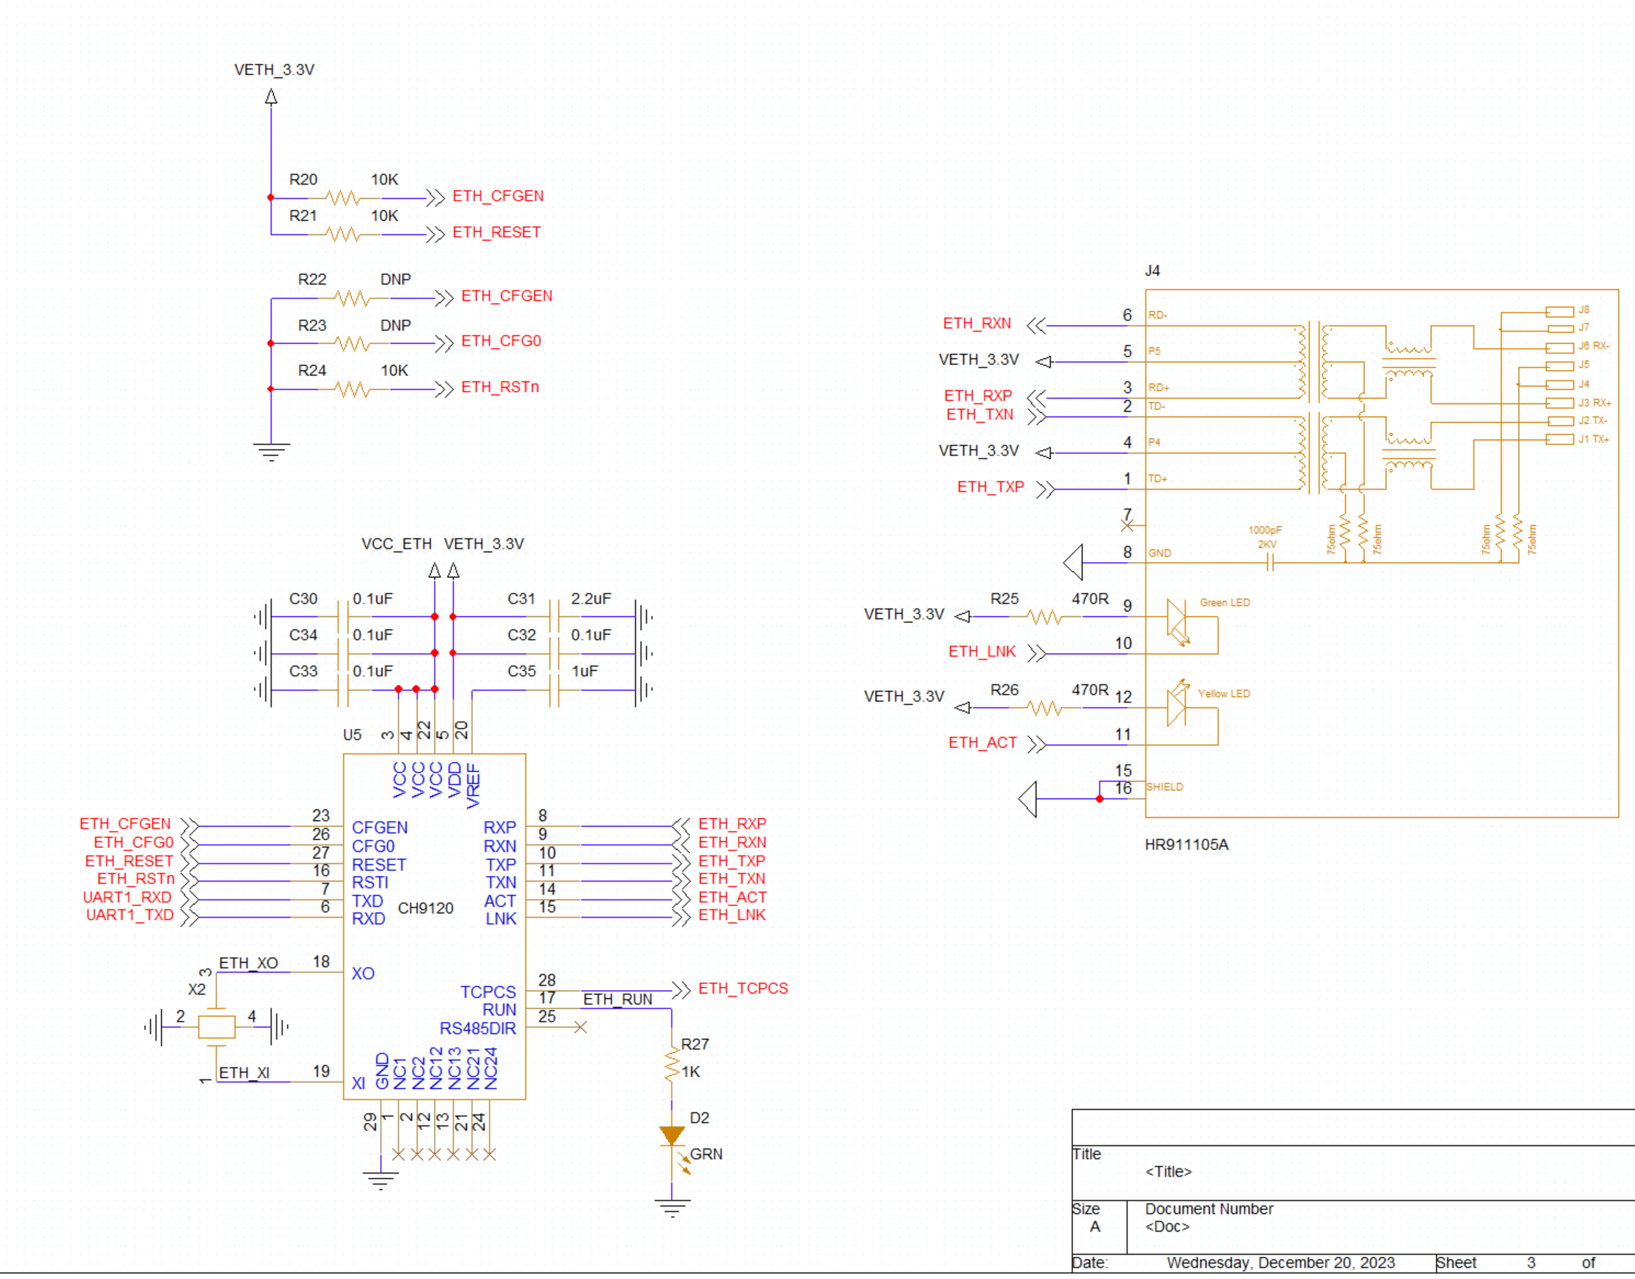This screenshot has width=1635, height=1279.
Task: Click the C35 capacitor symbol
Action: (554, 690)
